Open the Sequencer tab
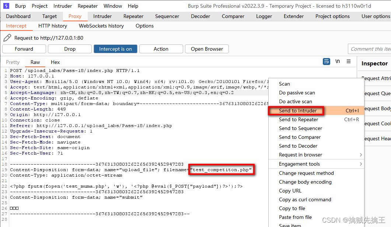This screenshot has width=391, height=227. [x=167, y=17]
